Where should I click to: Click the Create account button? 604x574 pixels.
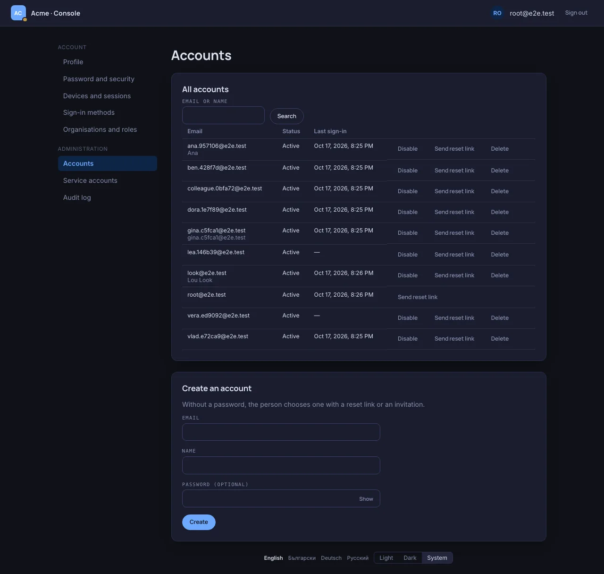point(199,522)
